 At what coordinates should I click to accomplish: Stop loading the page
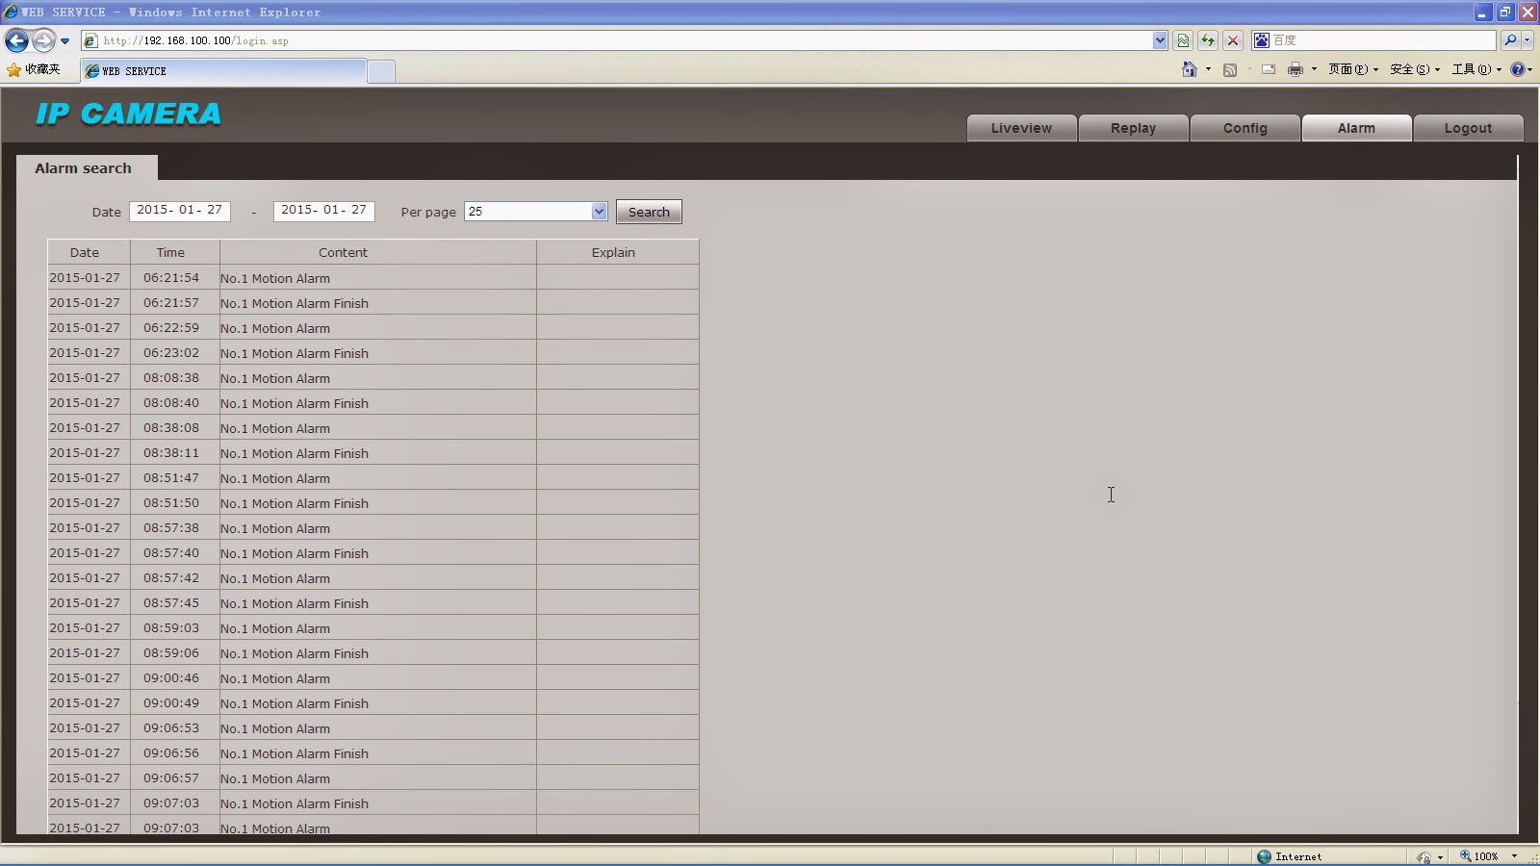pyautogui.click(x=1233, y=40)
